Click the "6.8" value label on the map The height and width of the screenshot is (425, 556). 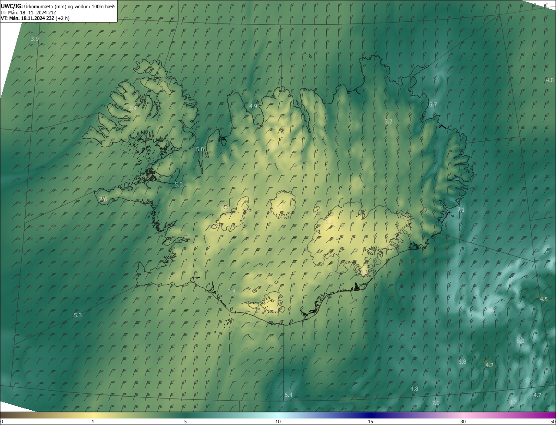point(462,362)
